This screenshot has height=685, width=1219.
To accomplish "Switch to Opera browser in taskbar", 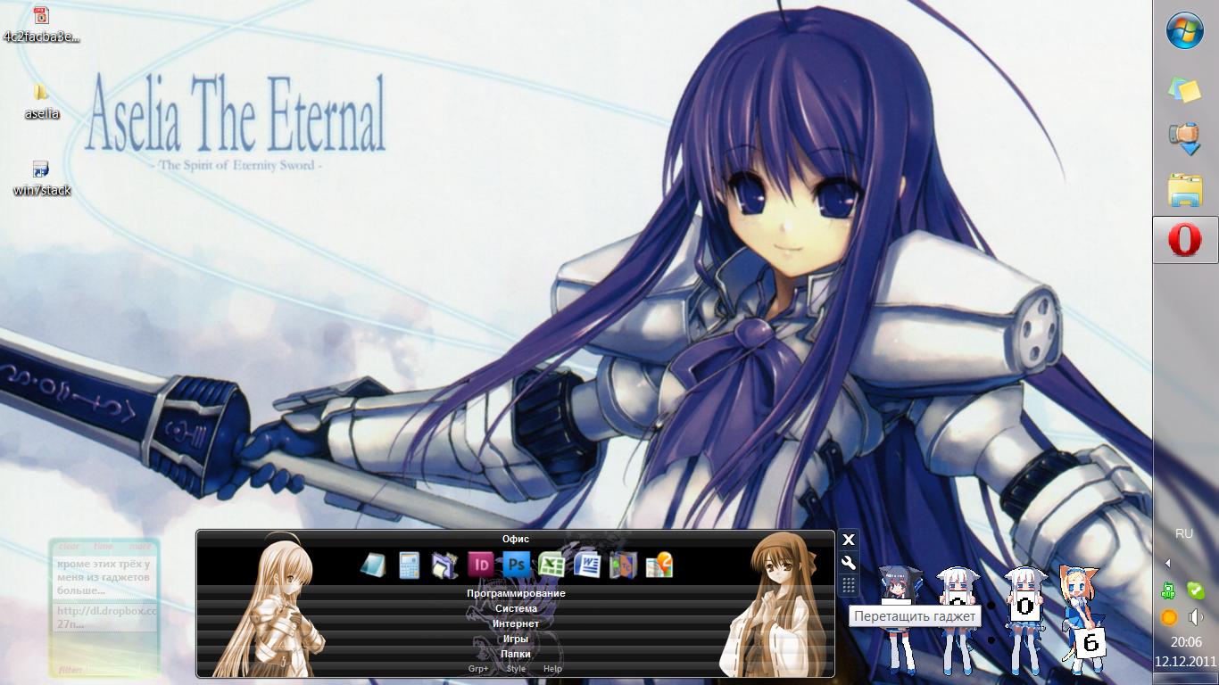I will [1185, 240].
